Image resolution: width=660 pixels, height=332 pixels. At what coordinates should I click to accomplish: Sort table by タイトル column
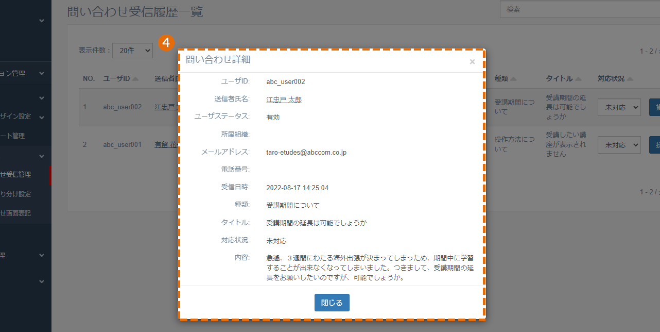tap(564, 78)
